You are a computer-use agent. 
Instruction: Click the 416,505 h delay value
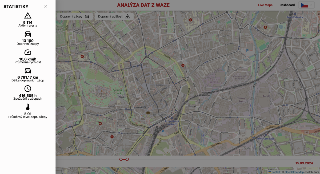pos(28,95)
